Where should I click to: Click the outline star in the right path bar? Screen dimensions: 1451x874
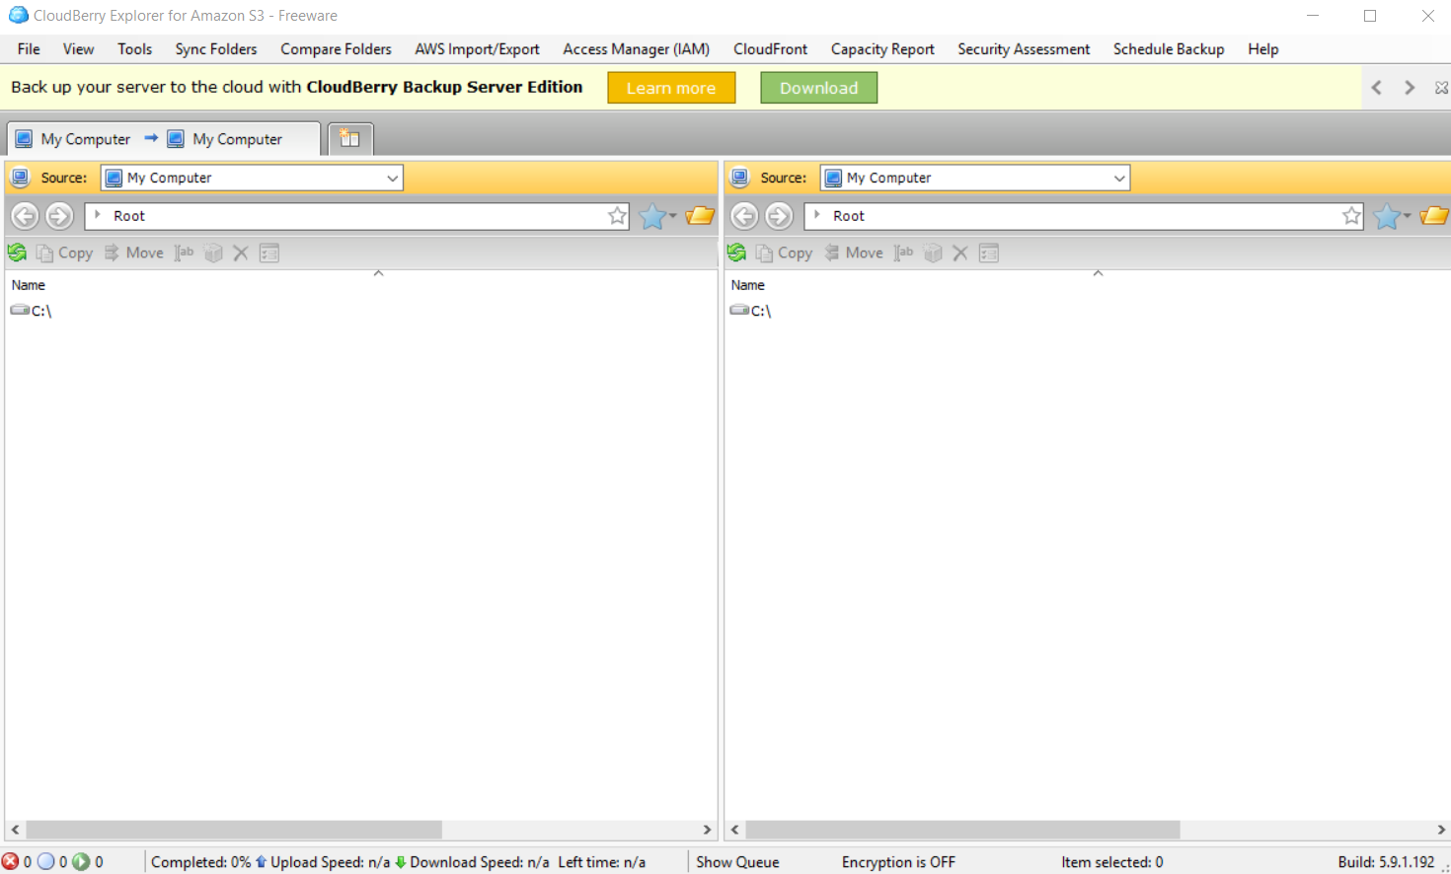pyautogui.click(x=1351, y=215)
